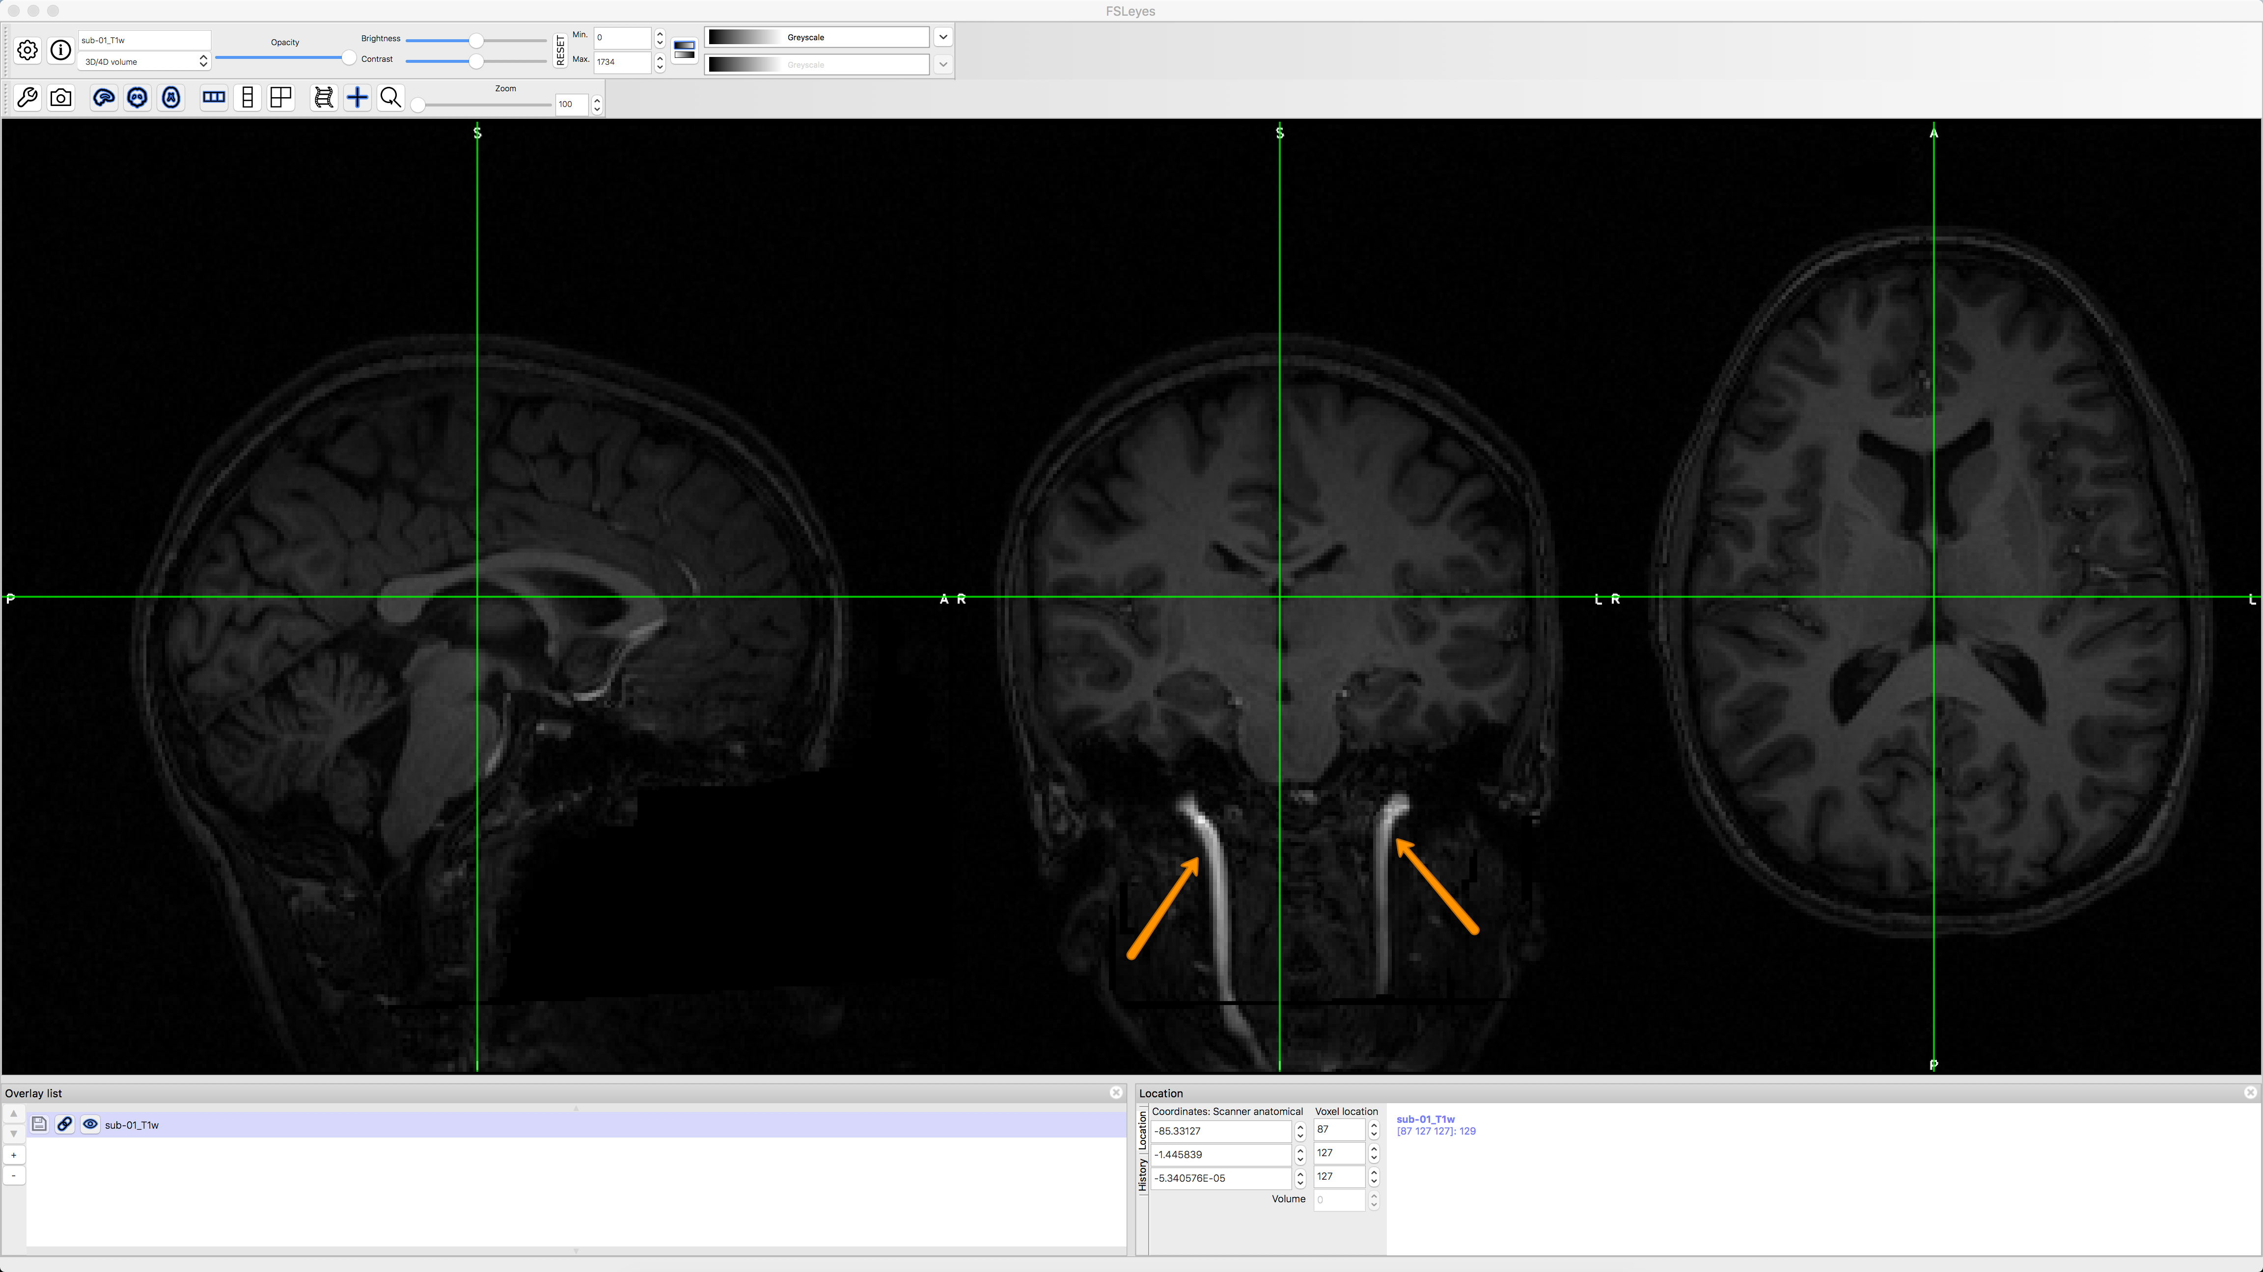Adjust voxel Z location stepper
Screen dimensions: 2263x1272
click(x=1374, y=1176)
